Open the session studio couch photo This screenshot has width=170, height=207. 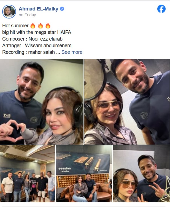pyautogui.click(x=84, y=174)
